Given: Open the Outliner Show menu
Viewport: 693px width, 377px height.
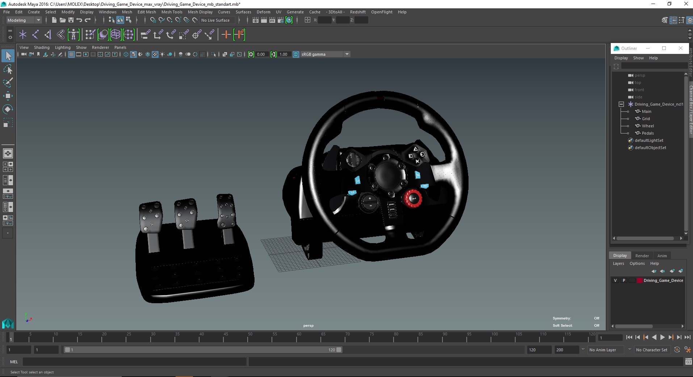Looking at the screenshot, I should [638, 58].
